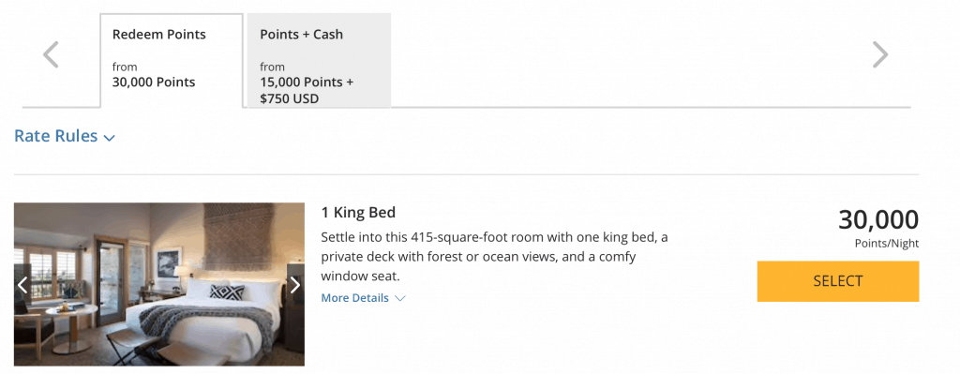Click the 30,000 nightly points price
The image size is (960, 374).
click(878, 219)
